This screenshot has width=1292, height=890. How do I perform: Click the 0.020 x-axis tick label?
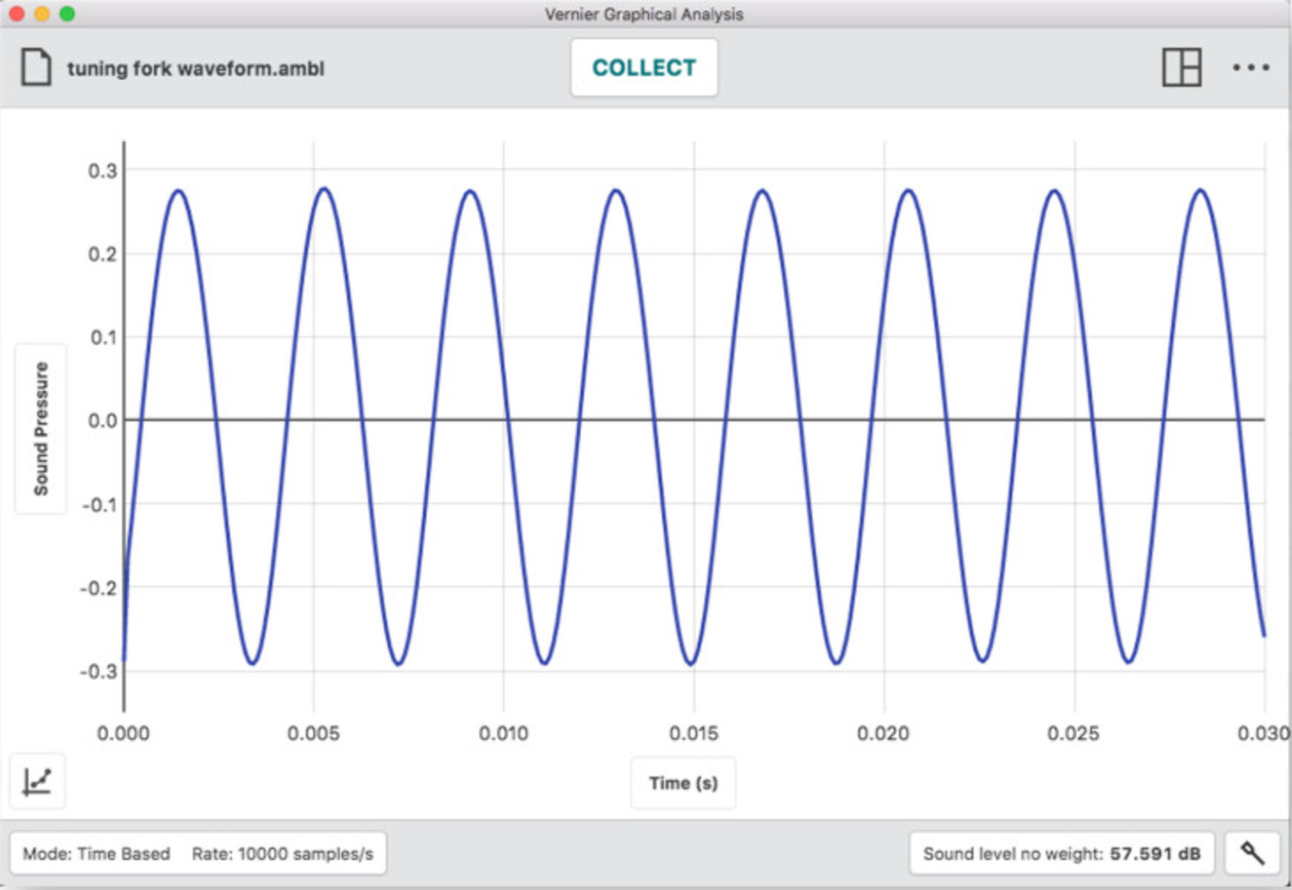tap(883, 734)
